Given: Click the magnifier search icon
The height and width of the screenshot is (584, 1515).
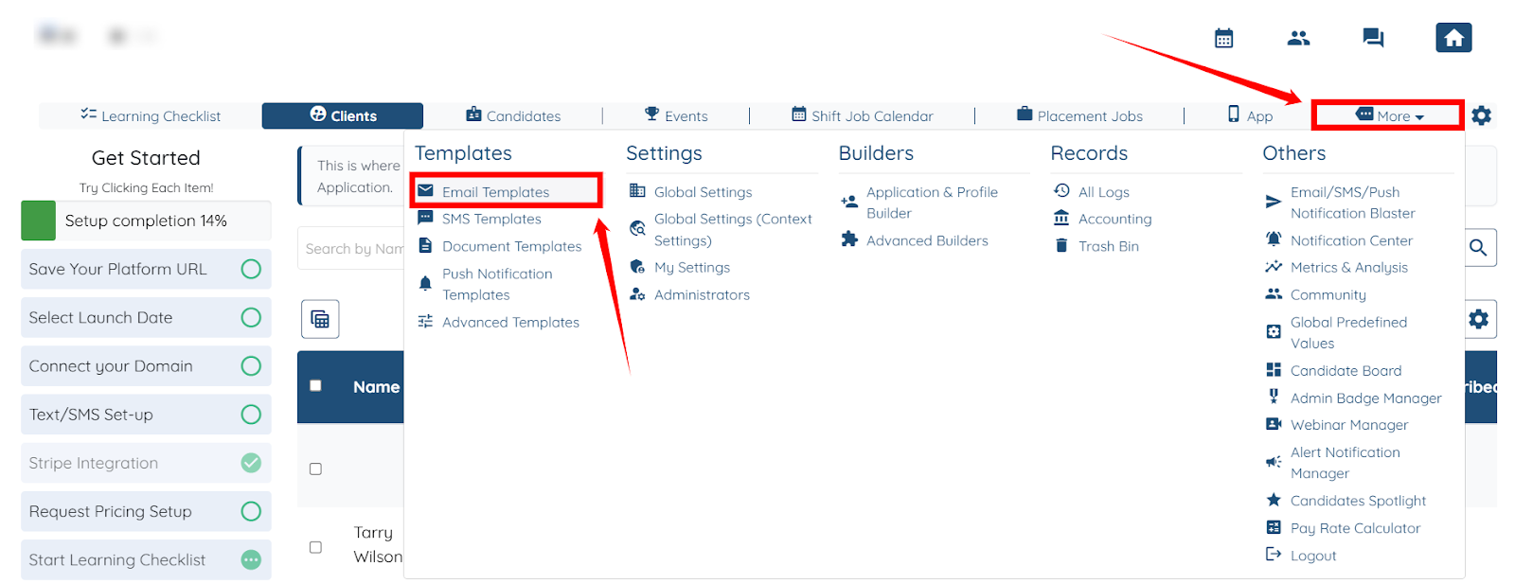Looking at the screenshot, I should tap(1478, 248).
